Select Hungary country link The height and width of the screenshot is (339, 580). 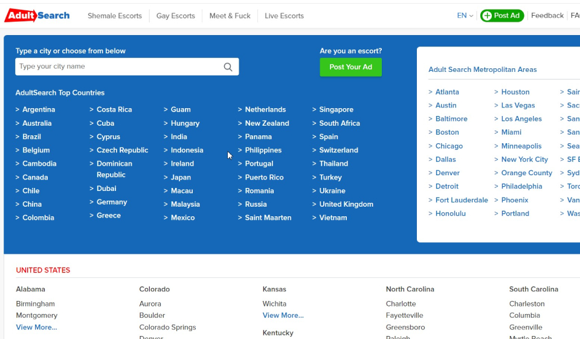pos(185,123)
